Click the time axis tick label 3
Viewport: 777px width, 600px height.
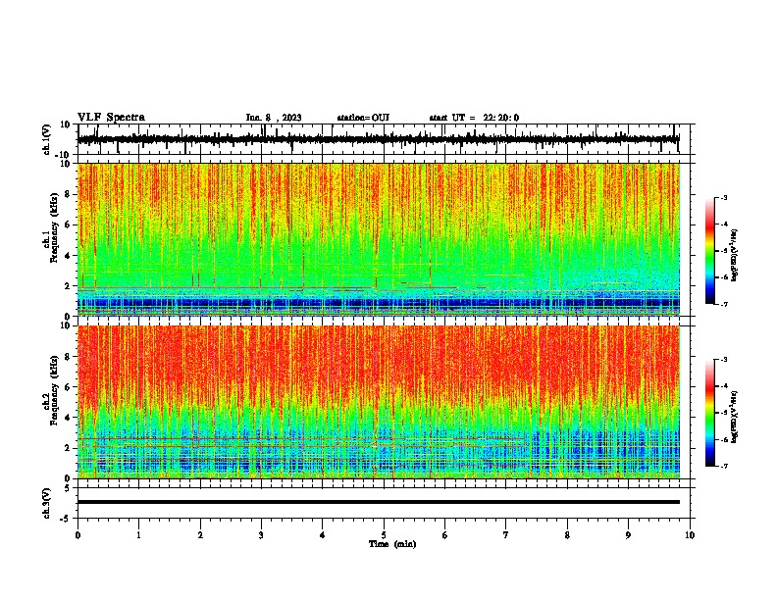(261, 535)
